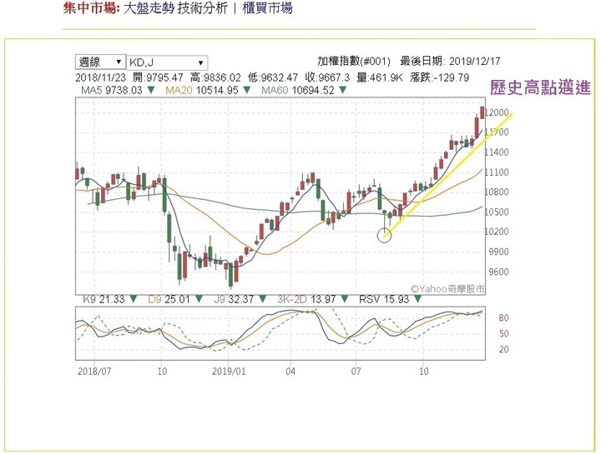Click the 12000 price axis label
The image size is (601, 454).
(x=497, y=112)
